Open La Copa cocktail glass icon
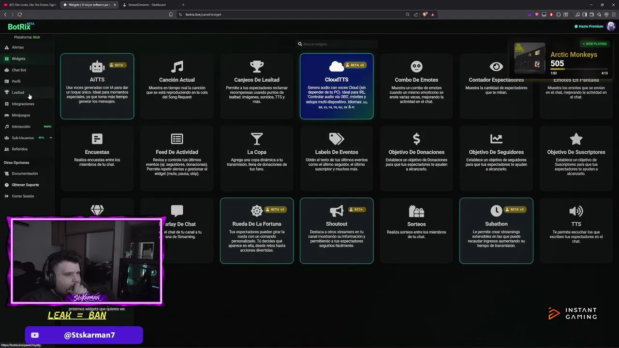The width and height of the screenshot is (619, 348). 257,139
